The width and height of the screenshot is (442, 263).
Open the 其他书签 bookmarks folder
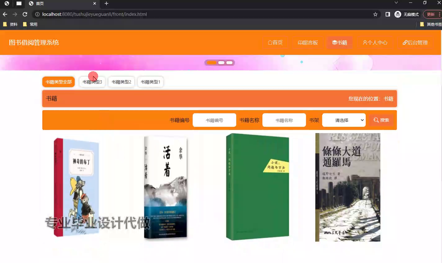[431, 24]
